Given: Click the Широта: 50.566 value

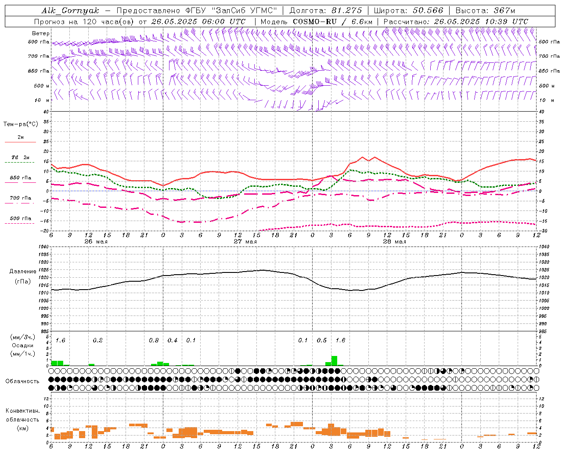Looking at the screenshot, I should pyautogui.click(x=409, y=11).
